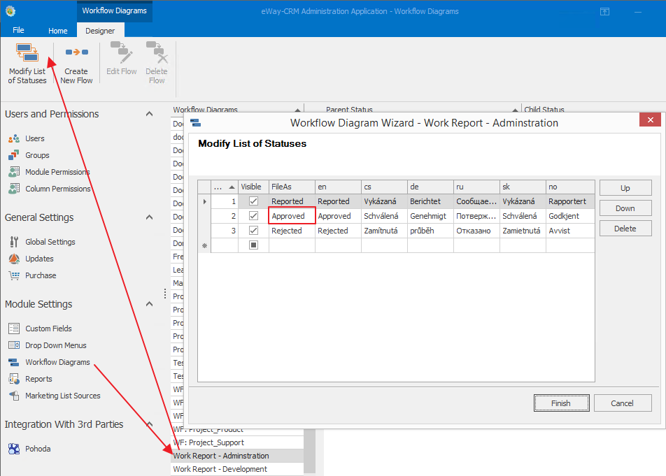The width and height of the screenshot is (666, 476).
Task: Click the Workflow Diagrams sidebar icon
Action: point(14,362)
